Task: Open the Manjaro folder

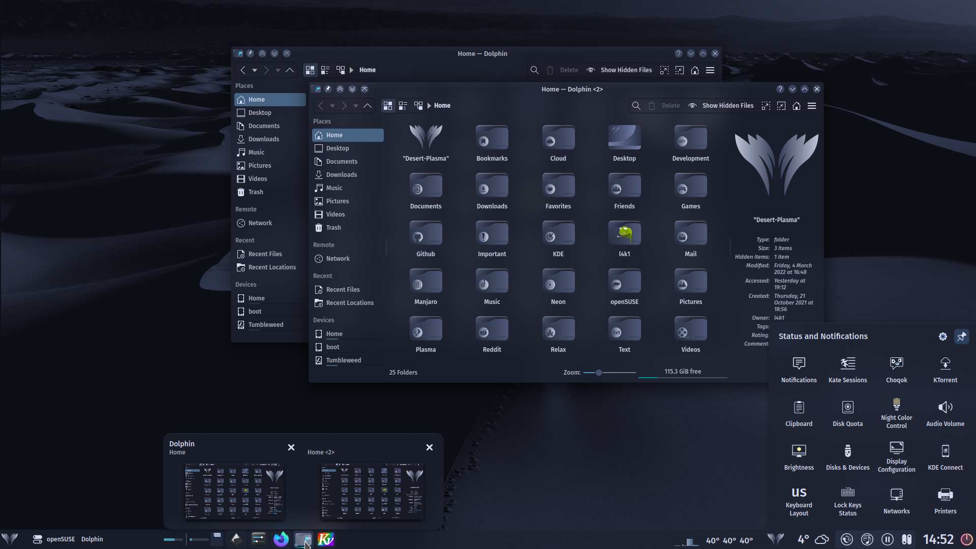Action: coord(425,287)
